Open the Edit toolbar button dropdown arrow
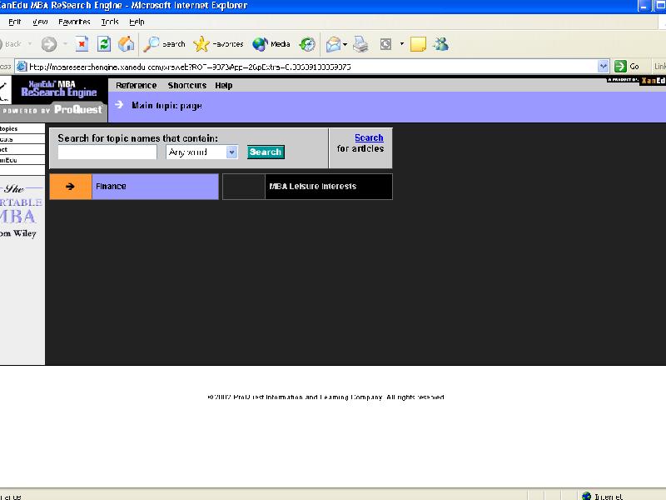The image size is (666, 500). click(402, 44)
